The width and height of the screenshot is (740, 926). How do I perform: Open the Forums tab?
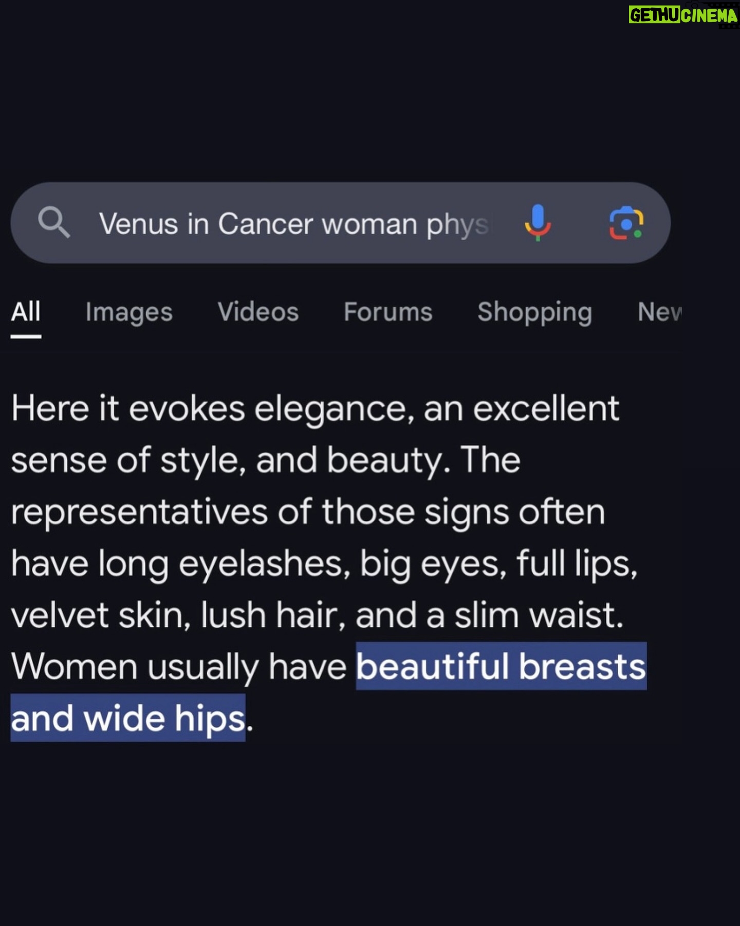[x=388, y=312]
